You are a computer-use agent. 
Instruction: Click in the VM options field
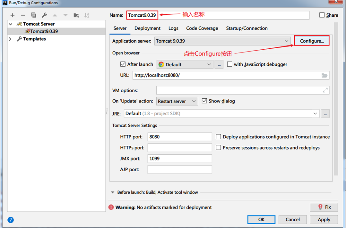coord(243,90)
